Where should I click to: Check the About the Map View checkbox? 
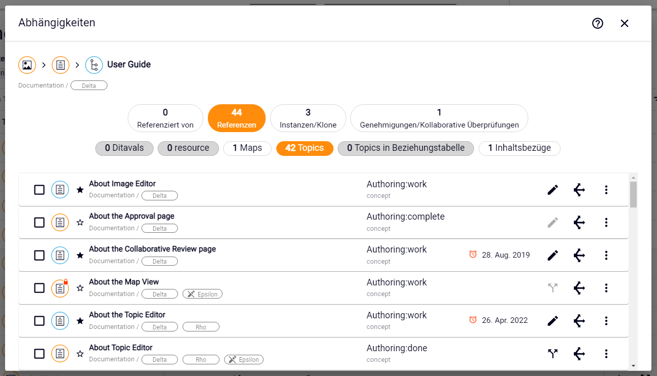pos(39,288)
